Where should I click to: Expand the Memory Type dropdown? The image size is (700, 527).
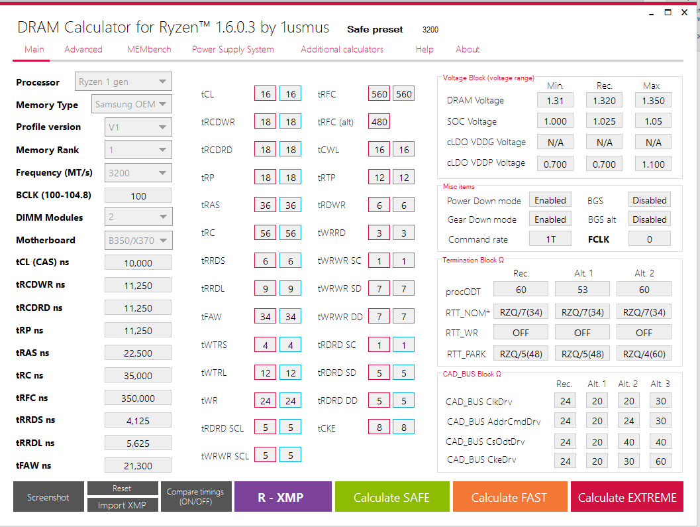click(x=132, y=104)
